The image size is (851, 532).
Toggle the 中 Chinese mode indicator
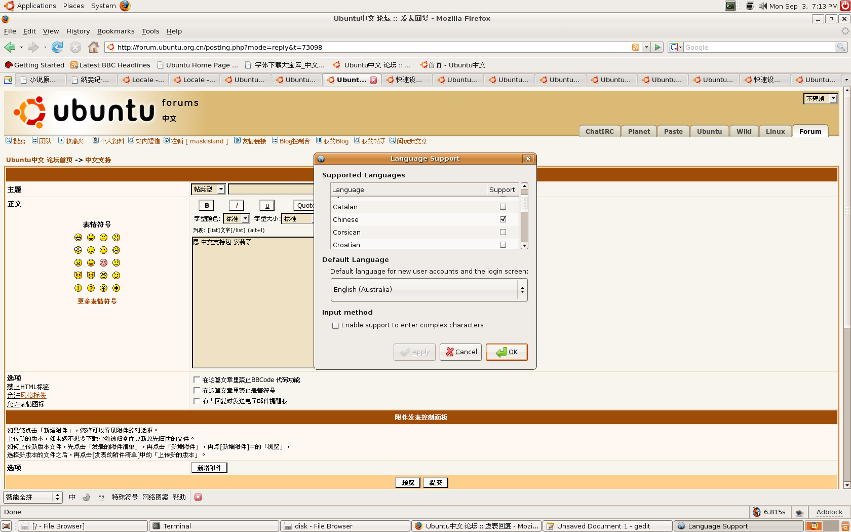(x=72, y=497)
